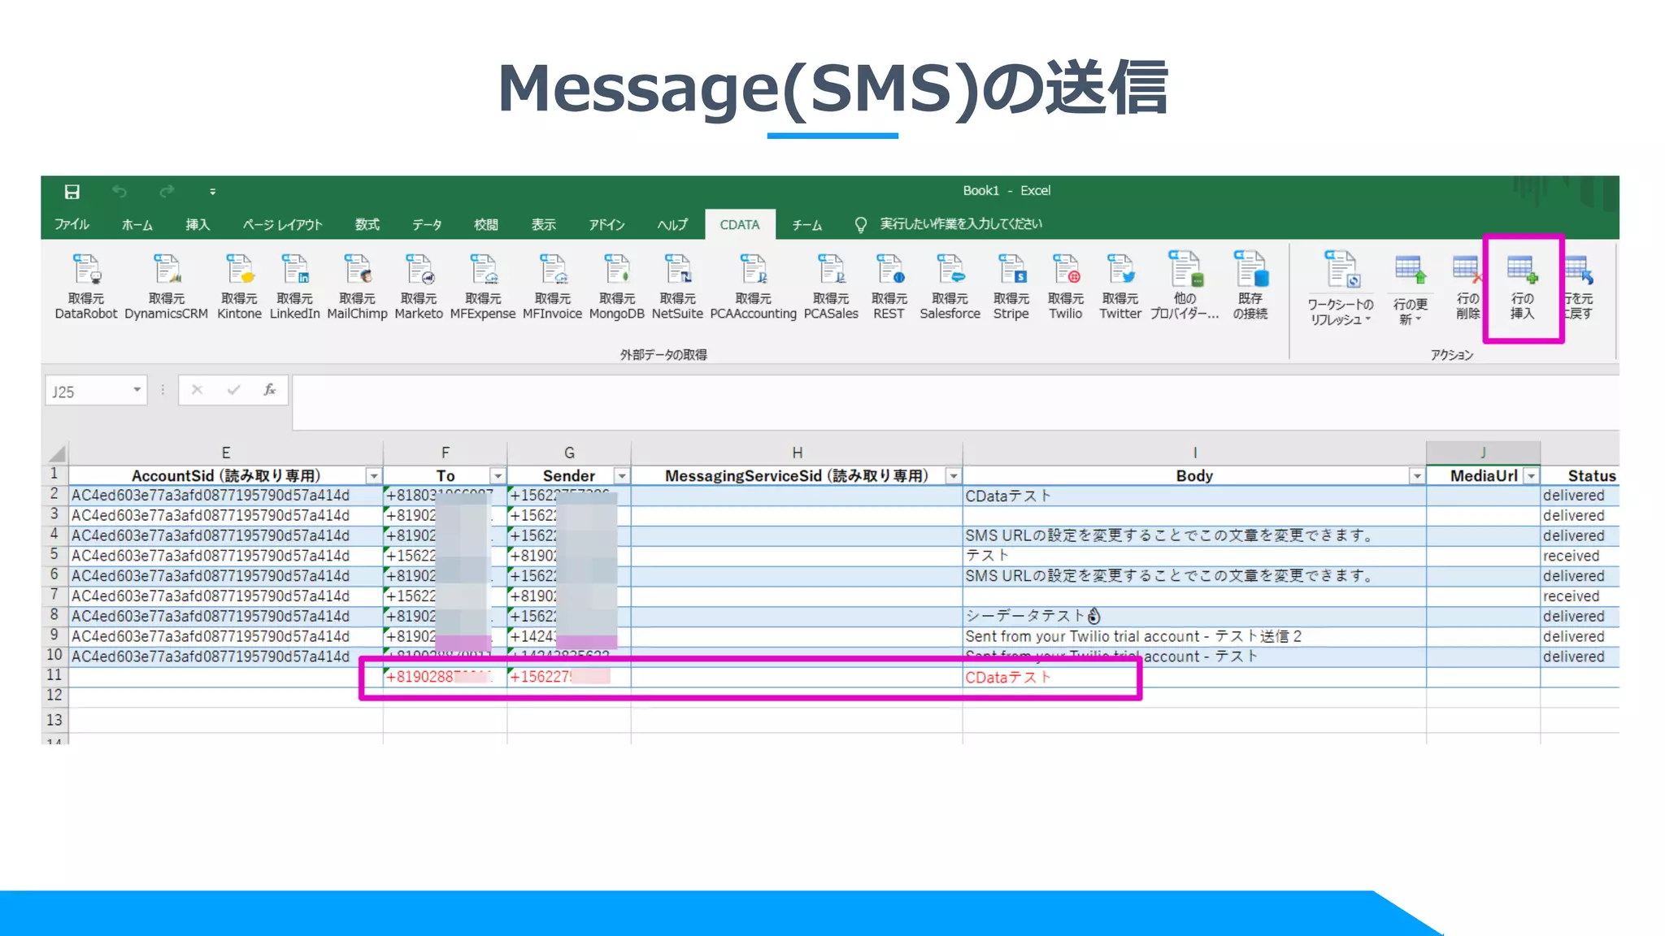Click the 行を元に戻す button
The image size is (1665, 936).
(1578, 288)
